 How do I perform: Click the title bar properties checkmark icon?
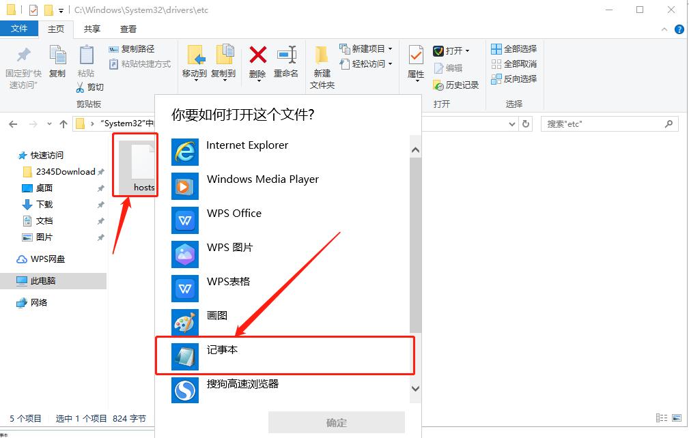click(33, 10)
